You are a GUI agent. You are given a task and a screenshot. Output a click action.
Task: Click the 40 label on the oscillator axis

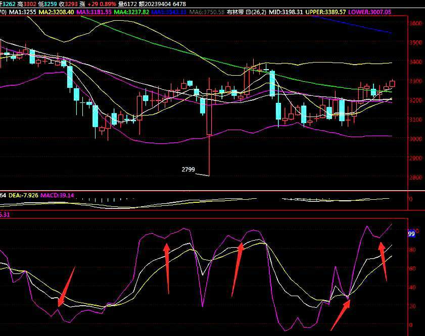[x=412, y=287]
